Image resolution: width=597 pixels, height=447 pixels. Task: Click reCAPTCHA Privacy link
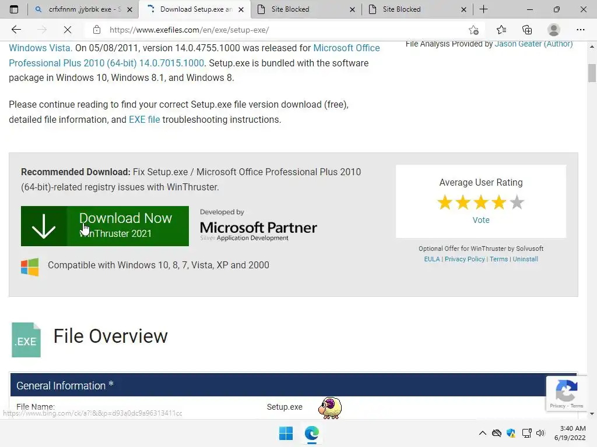click(557, 406)
